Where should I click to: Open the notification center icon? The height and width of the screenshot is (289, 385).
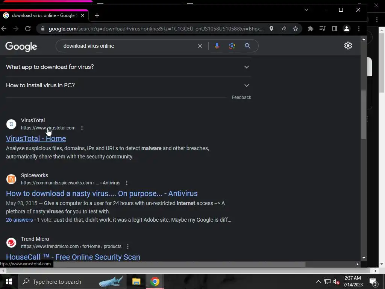click(x=373, y=281)
